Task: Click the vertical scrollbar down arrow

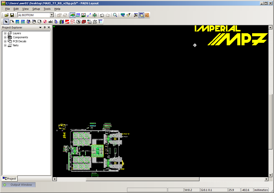Action: coord(270,175)
